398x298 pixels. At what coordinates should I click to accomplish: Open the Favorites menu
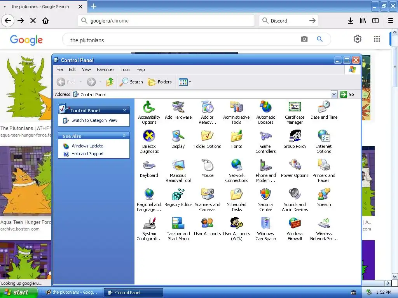click(105, 69)
